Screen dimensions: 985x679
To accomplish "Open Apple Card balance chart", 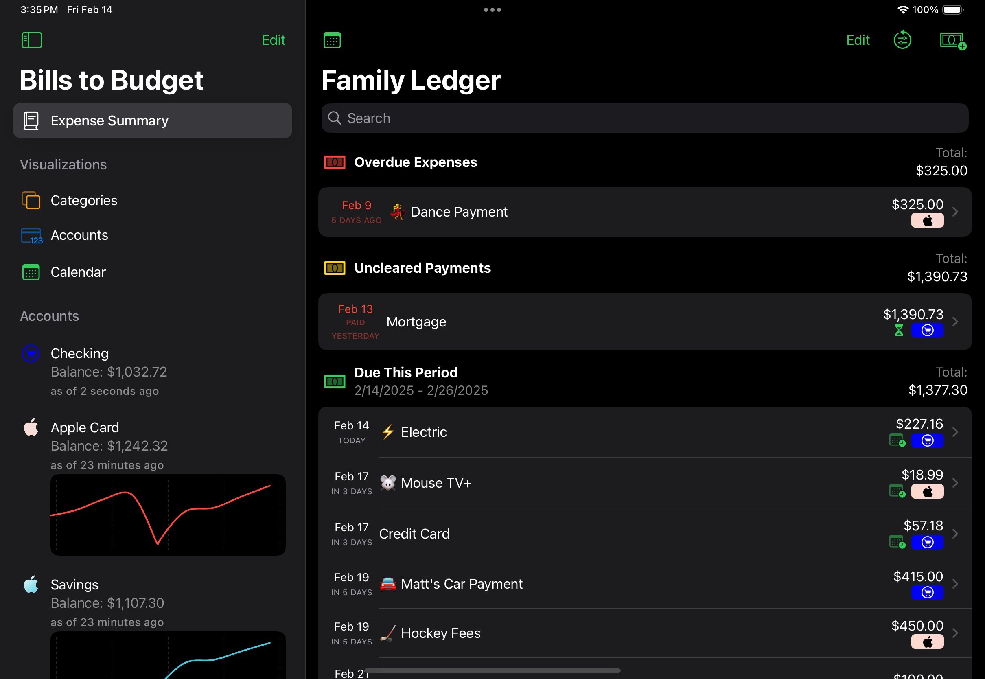I will tap(168, 515).
